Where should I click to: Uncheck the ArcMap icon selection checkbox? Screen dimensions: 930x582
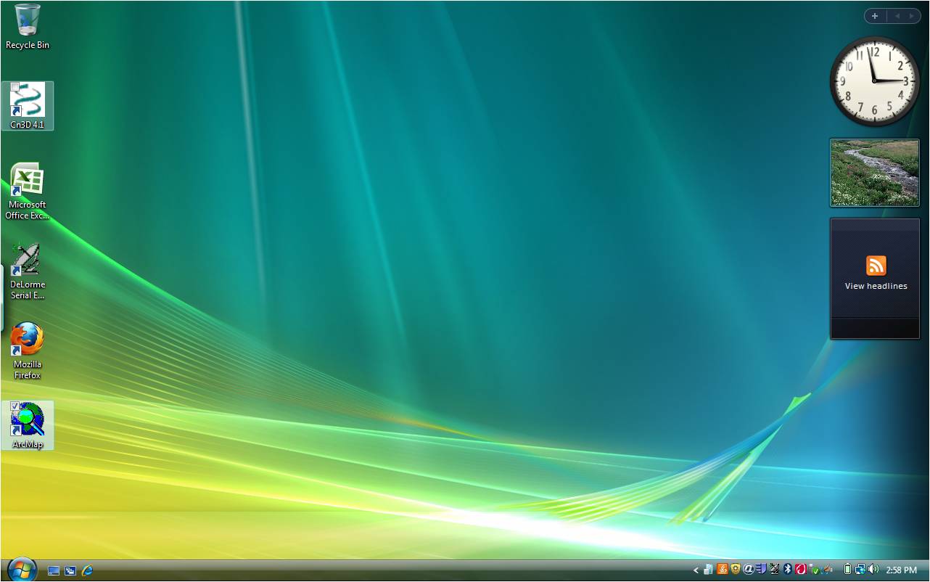point(15,406)
